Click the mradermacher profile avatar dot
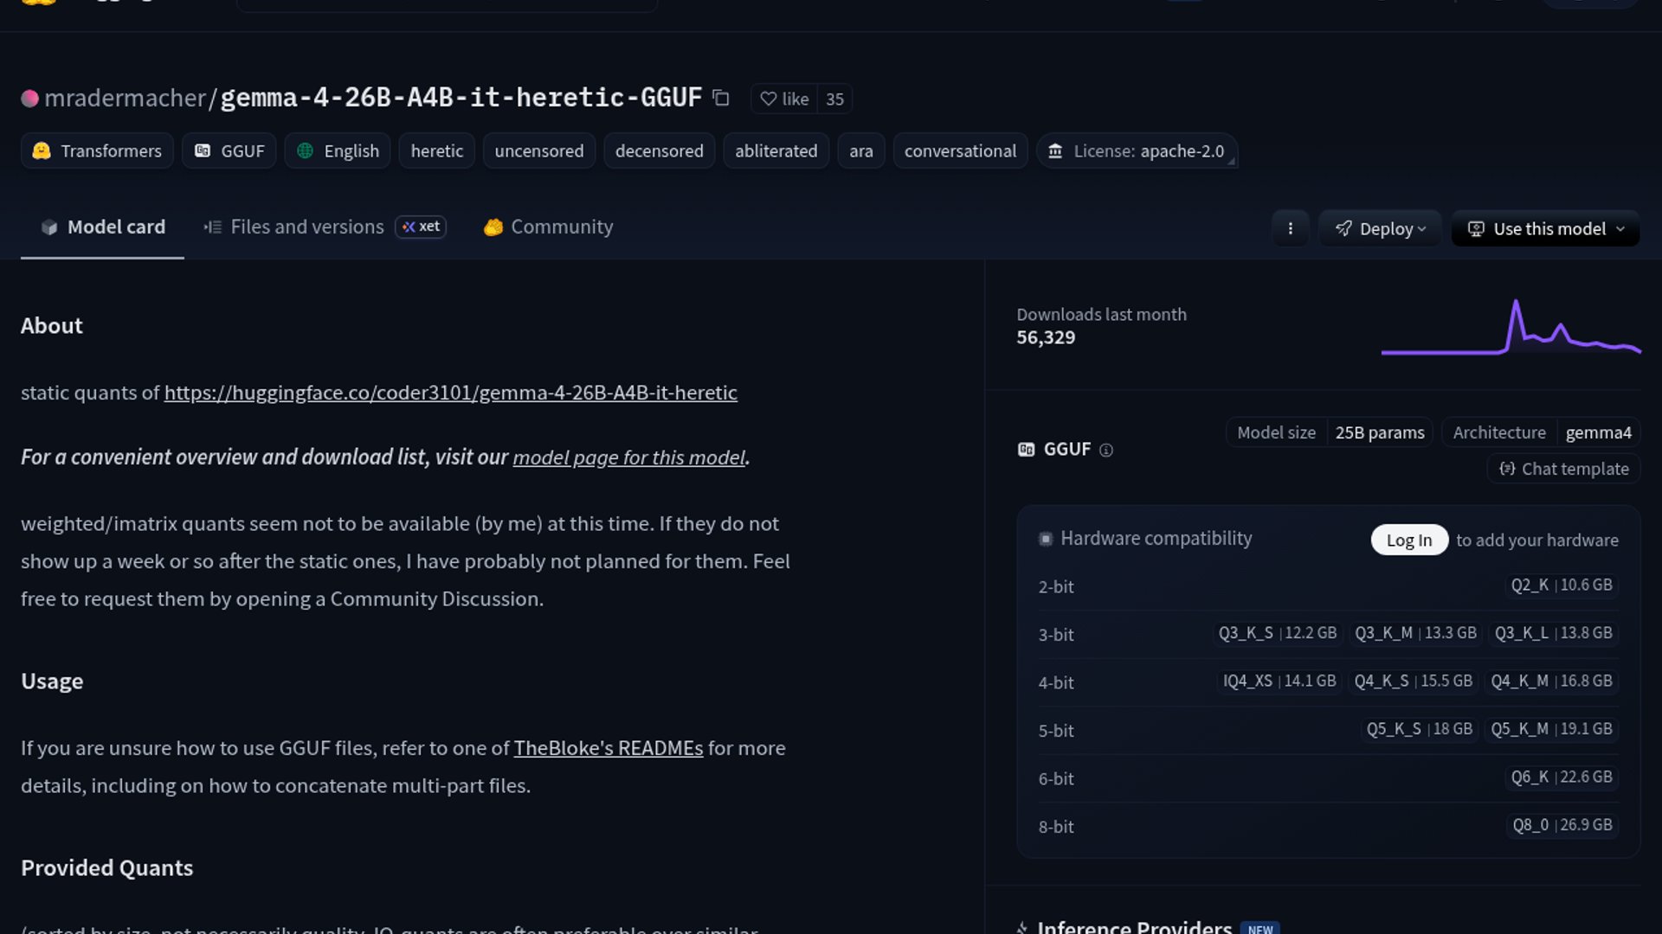The image size is (1662, 934). [x=29, y=99]
